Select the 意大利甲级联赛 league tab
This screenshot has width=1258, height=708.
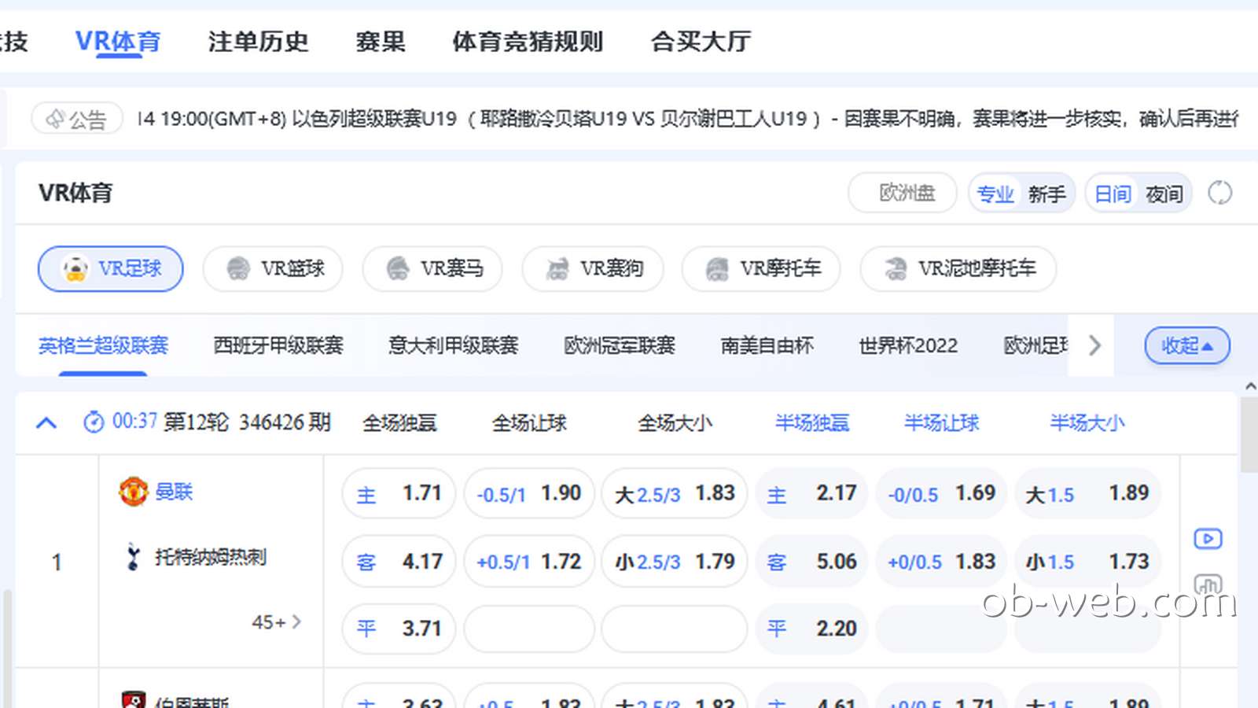click(454, 345)
